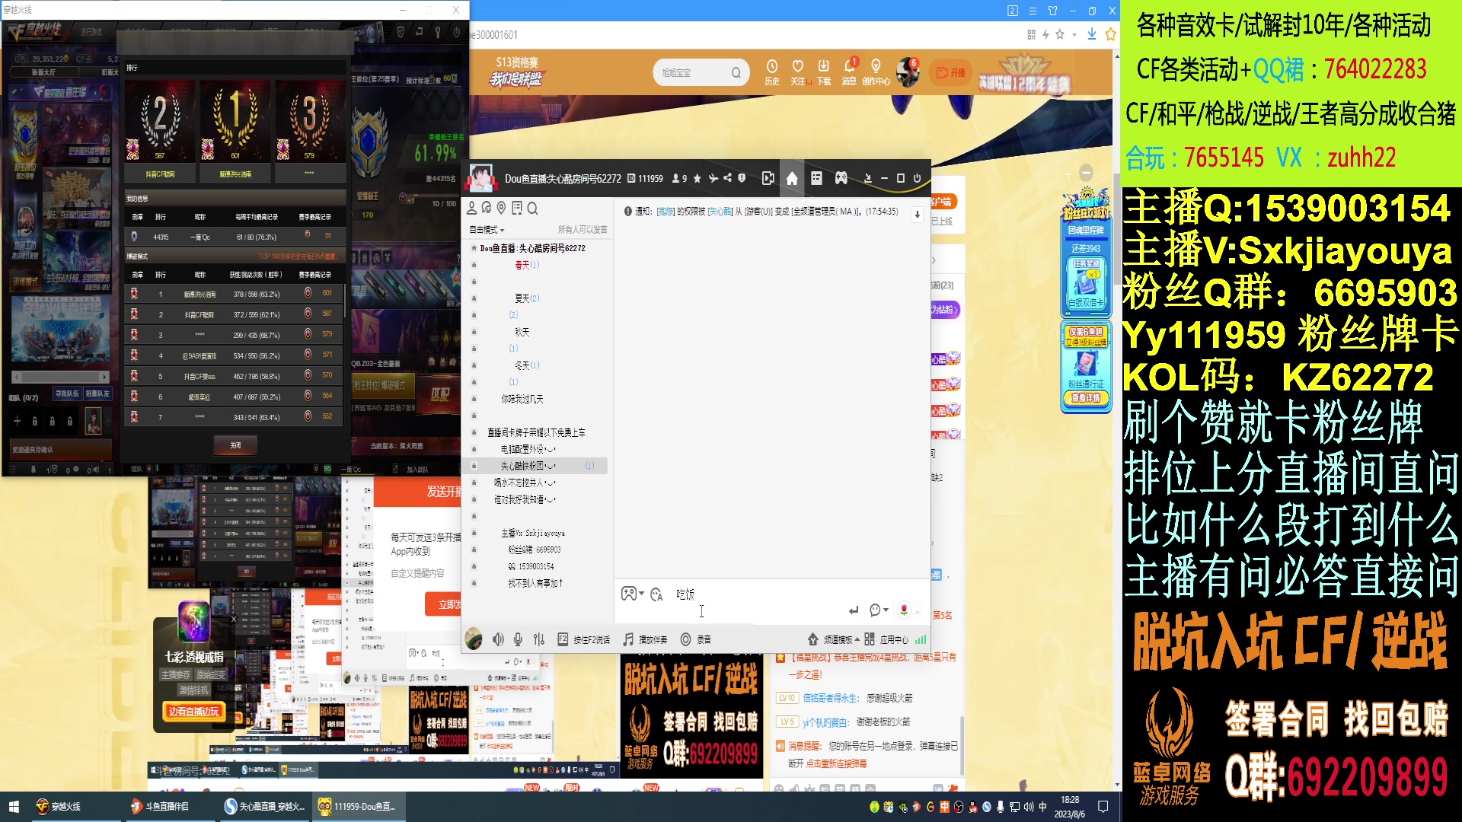The width and height of the screenshot is (1462, 822).
Task: Click the location pin icon in YY sidebar
Action: [501, 208]
